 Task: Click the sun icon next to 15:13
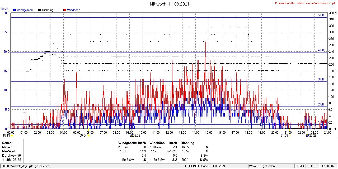(x=12, y=136)
